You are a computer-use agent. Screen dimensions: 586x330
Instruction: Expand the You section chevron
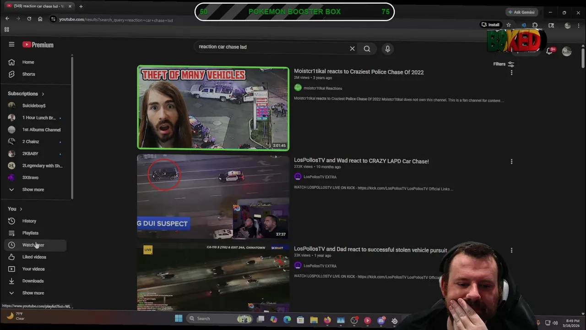click(x=21, y=209)
